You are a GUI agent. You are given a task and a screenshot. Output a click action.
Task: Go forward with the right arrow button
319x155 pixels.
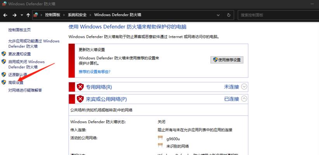pyautogui.click(x=14, y=15)
